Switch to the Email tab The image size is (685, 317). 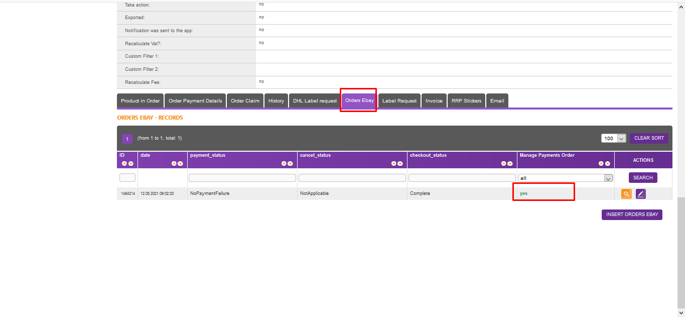click(x=497, y=100)
